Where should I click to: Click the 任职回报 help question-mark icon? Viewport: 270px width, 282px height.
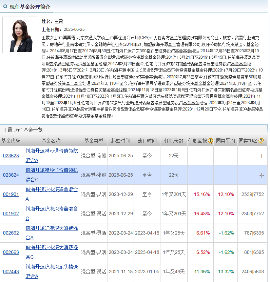(210, 141)
